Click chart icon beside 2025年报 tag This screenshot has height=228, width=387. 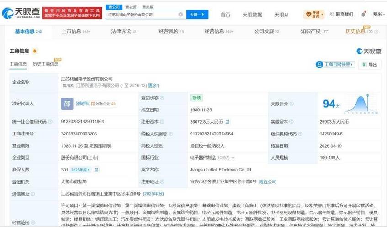pyautogui.click(x=96, y=170)
